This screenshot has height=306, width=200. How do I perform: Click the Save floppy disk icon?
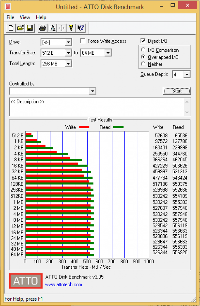30,28
